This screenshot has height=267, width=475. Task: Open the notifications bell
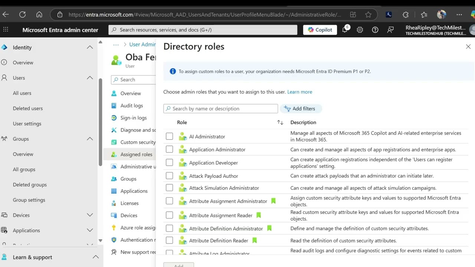tap(345, 30)
